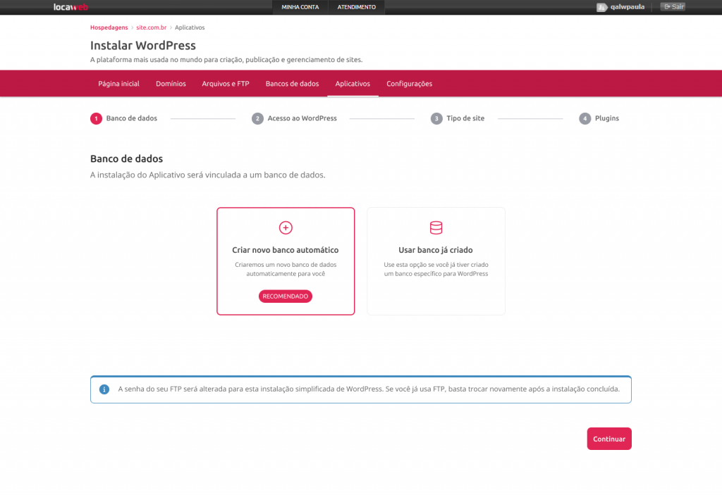This screenshot has height=495, width=722.
Task: Proceed with the Continuar button
Action: [609, 439]
